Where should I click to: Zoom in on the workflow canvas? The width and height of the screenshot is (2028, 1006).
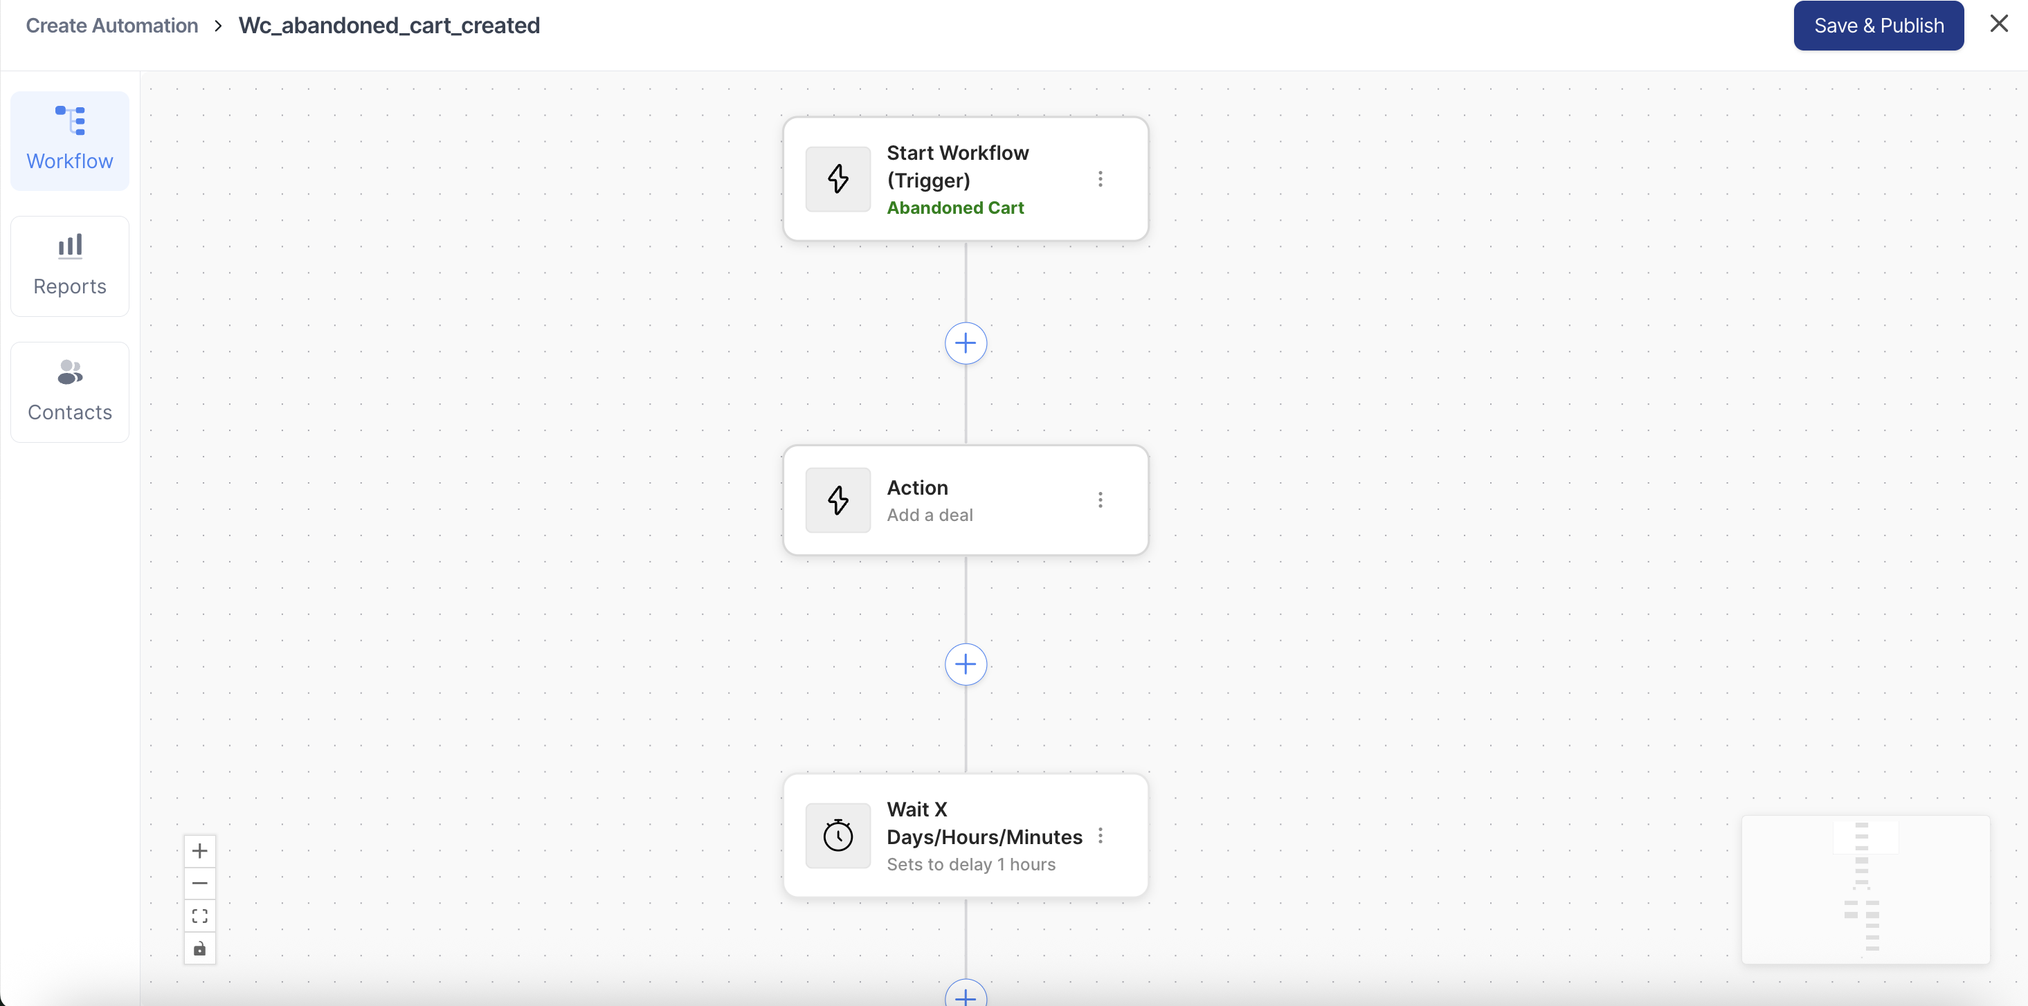(200, 851)
